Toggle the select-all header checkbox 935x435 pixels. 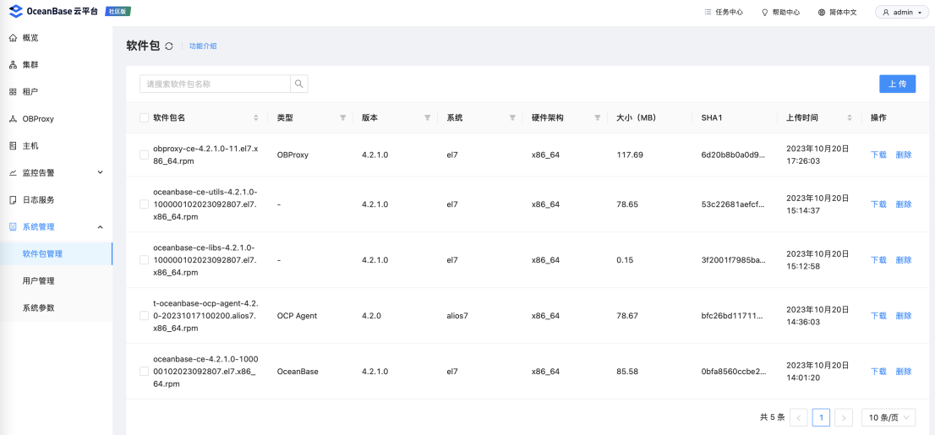pyautogui.click(x=144, y=118)
